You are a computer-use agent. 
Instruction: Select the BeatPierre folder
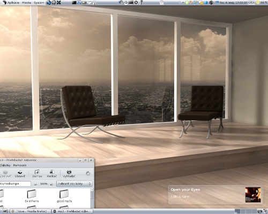pyautogui.click(x=32, y=196)
